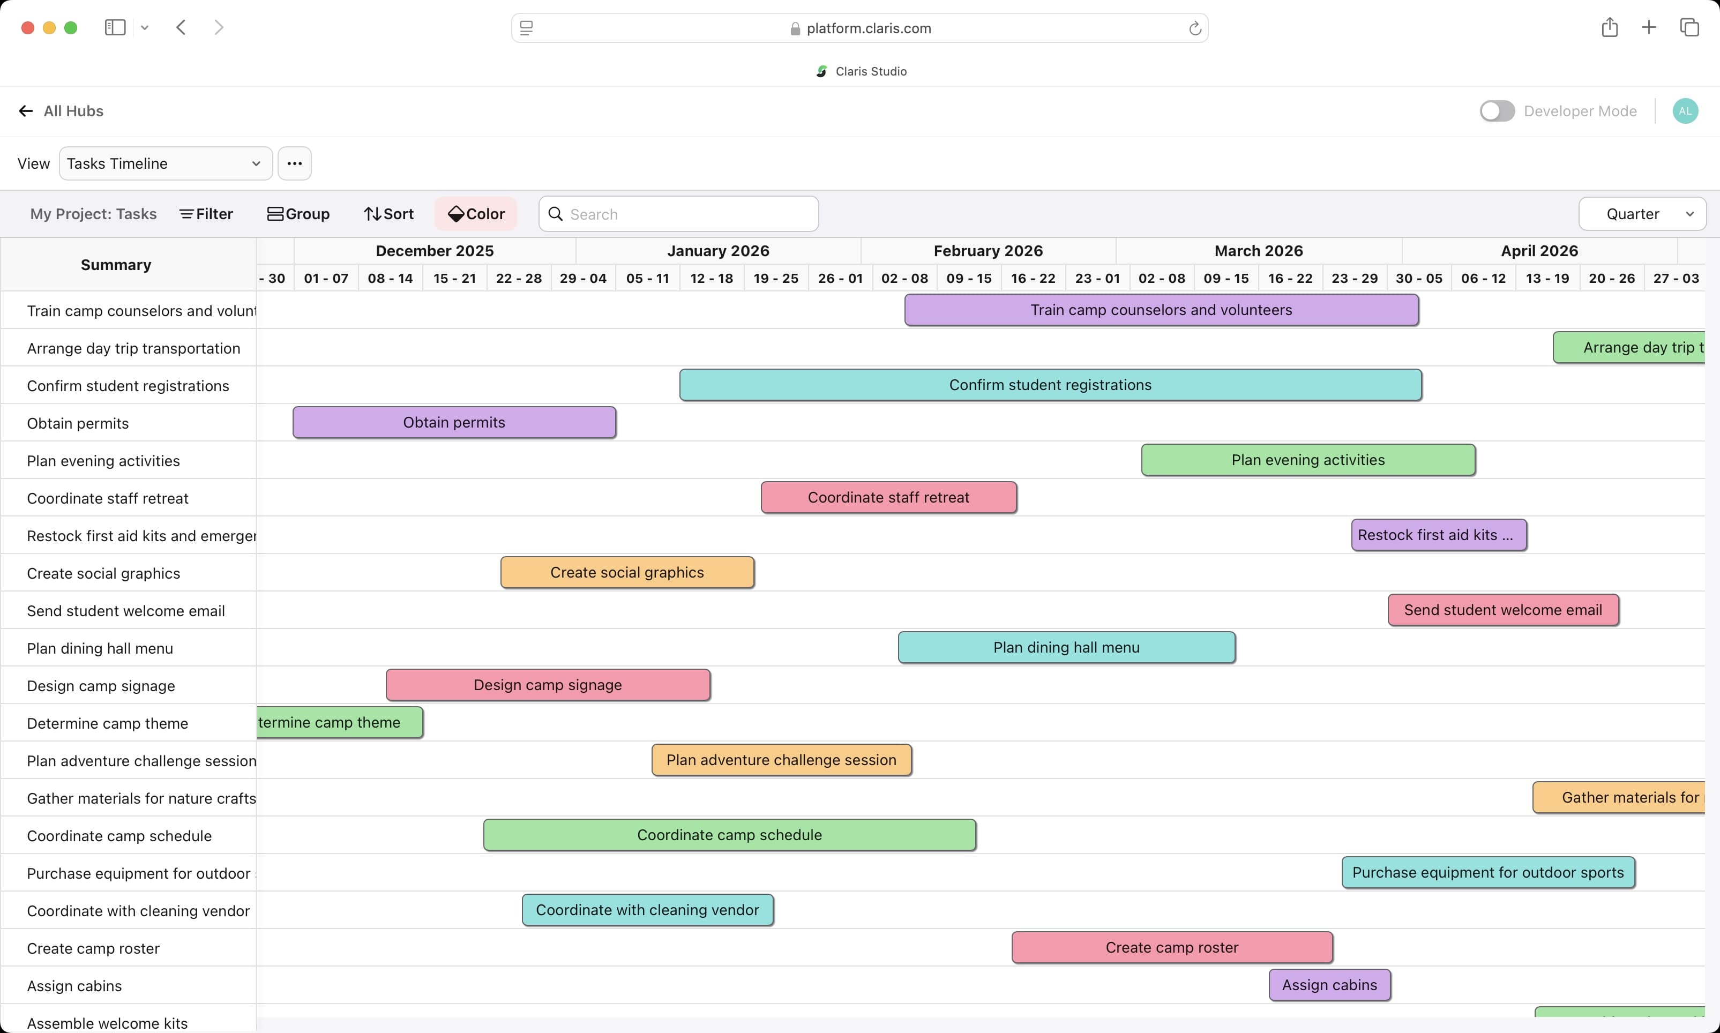Click in the Search field

coord(679,214)
